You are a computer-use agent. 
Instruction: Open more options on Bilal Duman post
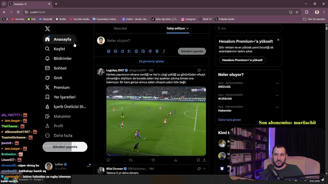point(204,169)
